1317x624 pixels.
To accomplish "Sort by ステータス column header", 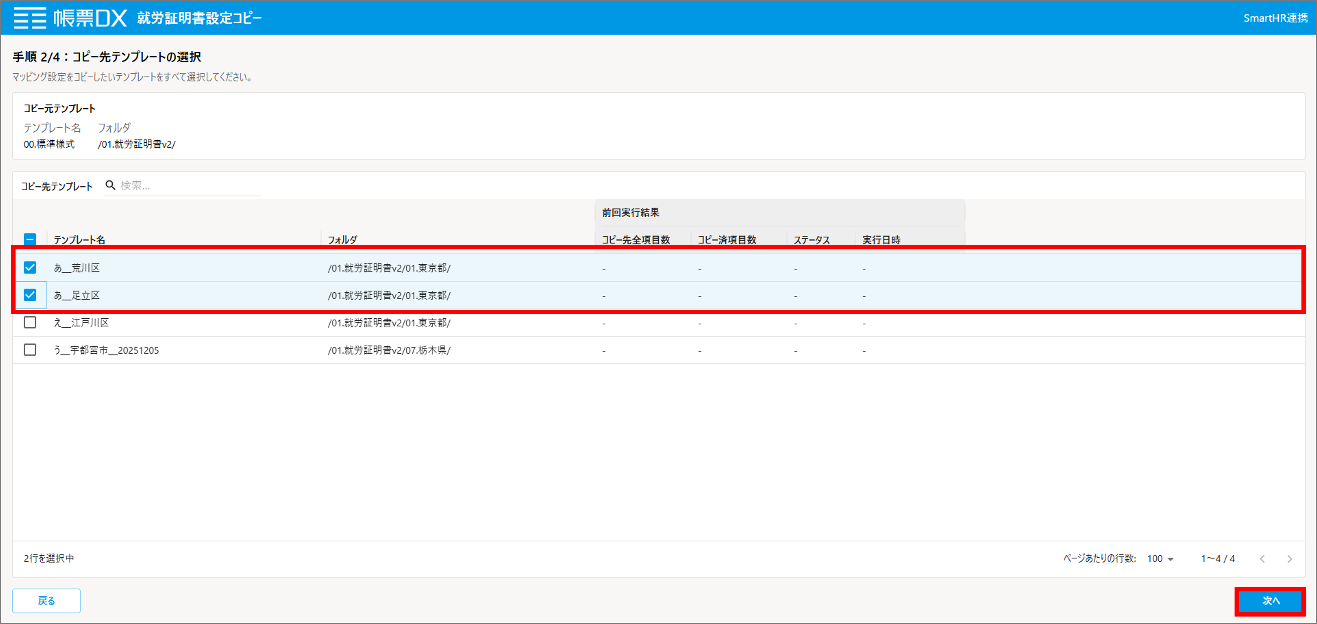I will pyautogui.click(x=811, y=240).
